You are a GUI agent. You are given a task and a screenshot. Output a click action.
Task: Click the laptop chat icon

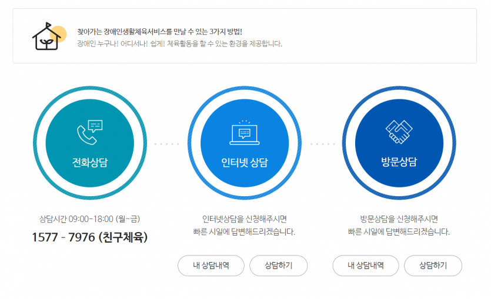click(245, 133)
